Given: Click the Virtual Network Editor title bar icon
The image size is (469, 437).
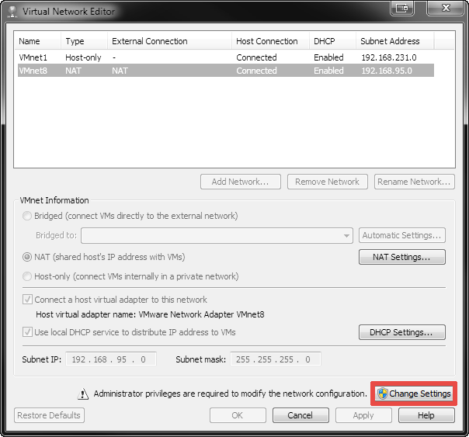Looking at the screenshot, I should (x=12, y=12).
